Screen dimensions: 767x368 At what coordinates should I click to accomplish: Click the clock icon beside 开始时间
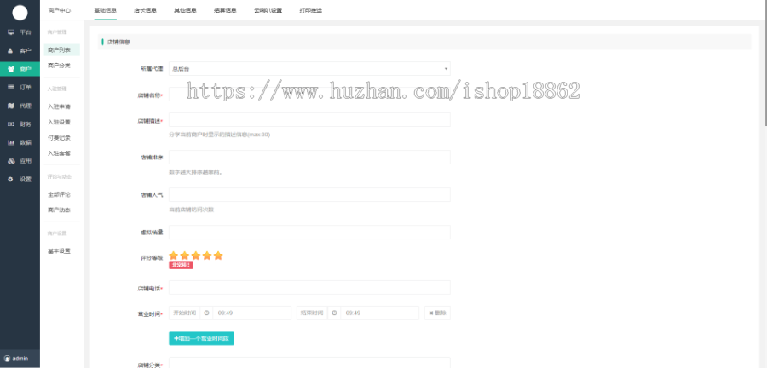(x=206, y=313)
